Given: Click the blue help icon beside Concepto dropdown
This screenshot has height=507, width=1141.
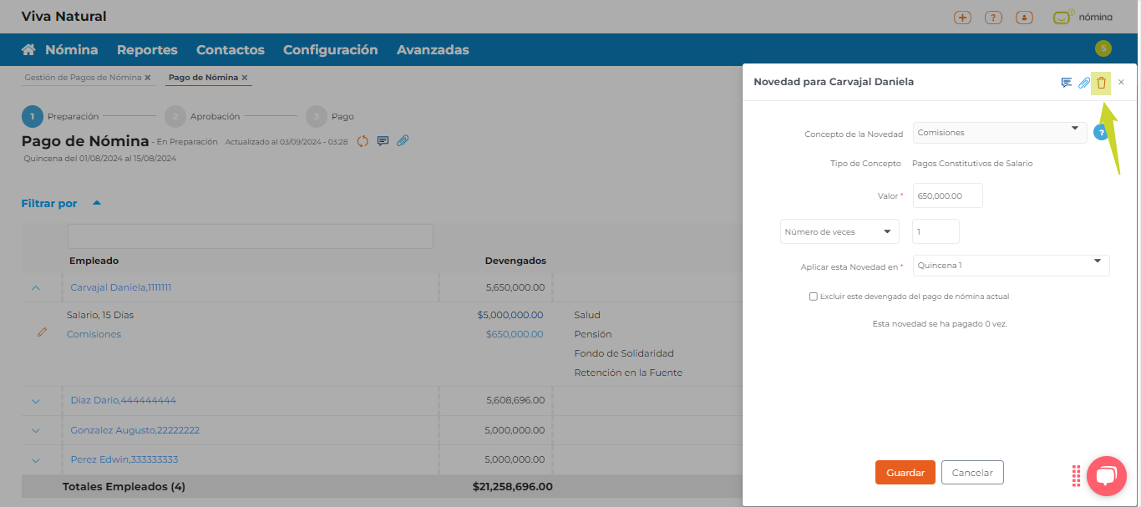Looking at the screenshot, I should pyautogui.click(x=1101, y=132).
